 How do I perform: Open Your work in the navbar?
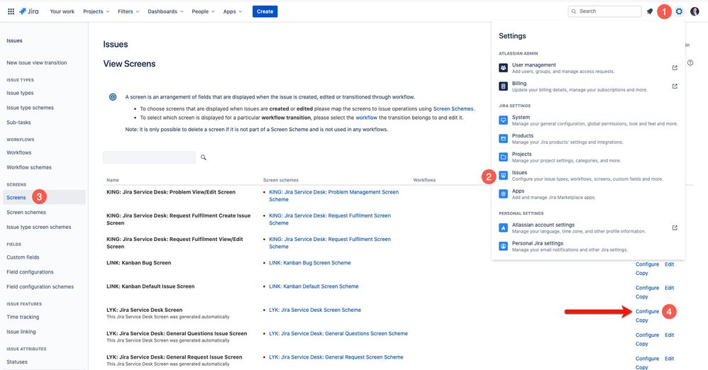click(62, 12)
